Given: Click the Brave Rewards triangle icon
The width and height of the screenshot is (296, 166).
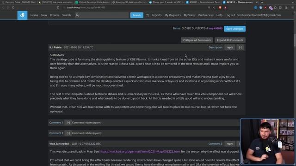Looking at the screenshot, I should pos(225,7).
